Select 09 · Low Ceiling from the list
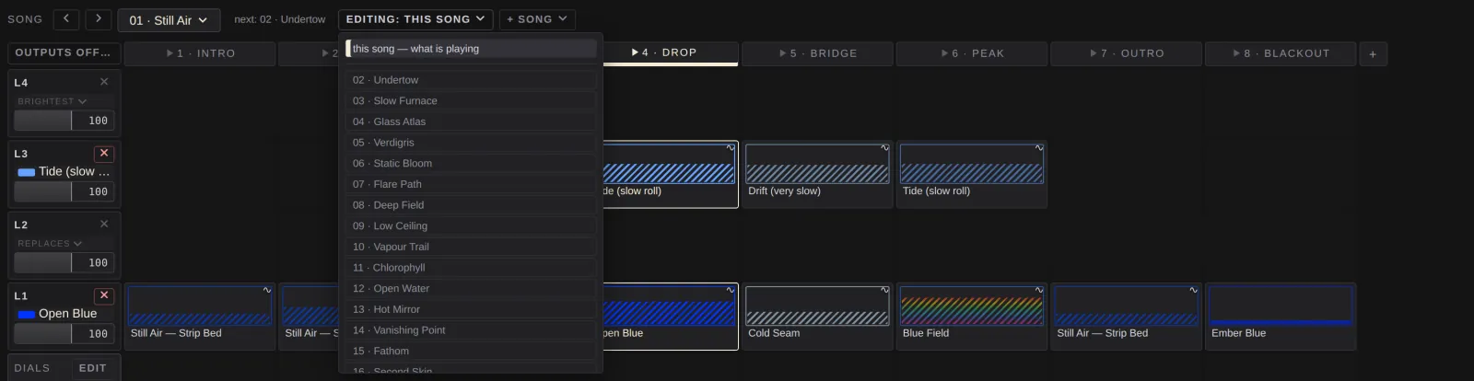 pyautogui.click(x=471, y=226)
